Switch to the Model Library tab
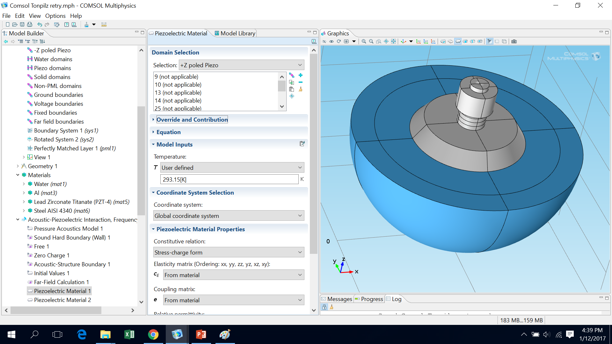The height and width of the screenshot is (344, 612). (235, 33)
